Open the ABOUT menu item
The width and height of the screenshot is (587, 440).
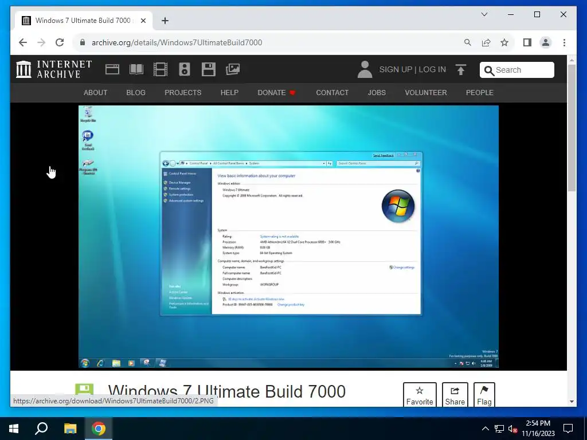96,92
